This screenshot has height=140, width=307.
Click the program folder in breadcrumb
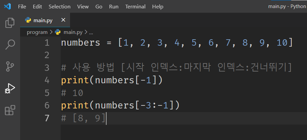coord(37,32)
